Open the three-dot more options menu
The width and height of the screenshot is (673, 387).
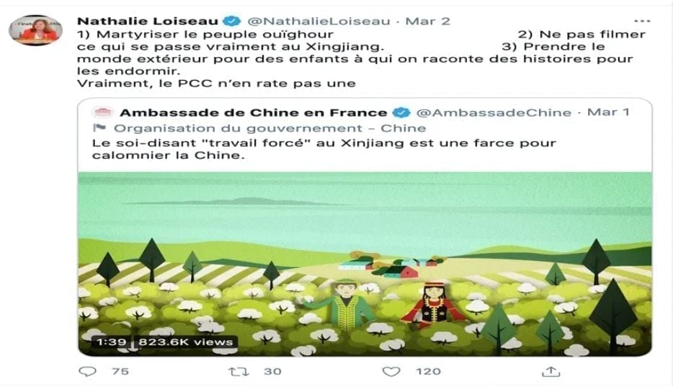tap(642, 21)
